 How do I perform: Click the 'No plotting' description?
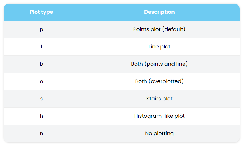159,133
